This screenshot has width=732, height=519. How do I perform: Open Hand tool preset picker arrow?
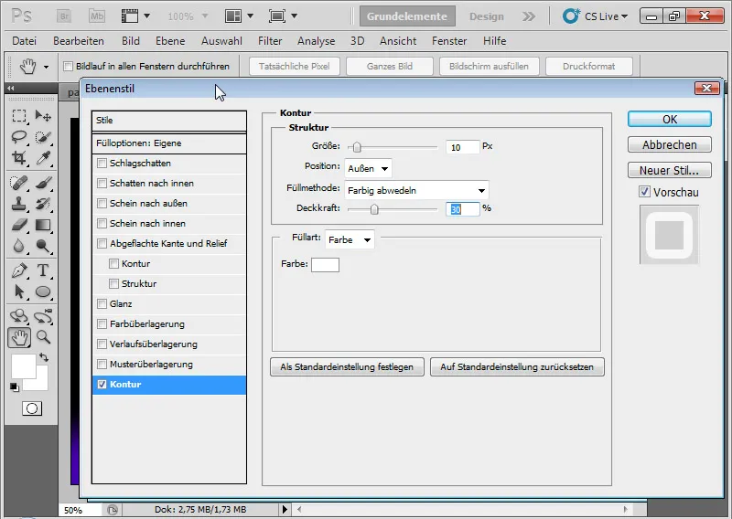(47, 67)
